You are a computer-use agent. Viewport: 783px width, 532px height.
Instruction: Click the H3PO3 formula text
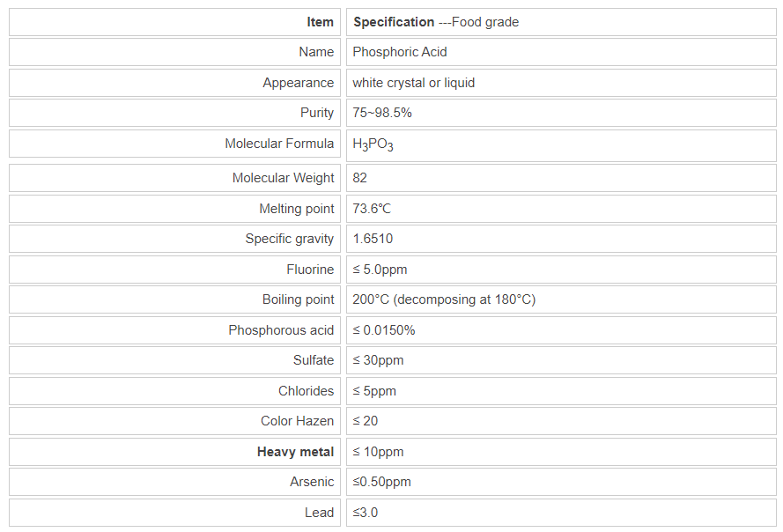(373, 144)
